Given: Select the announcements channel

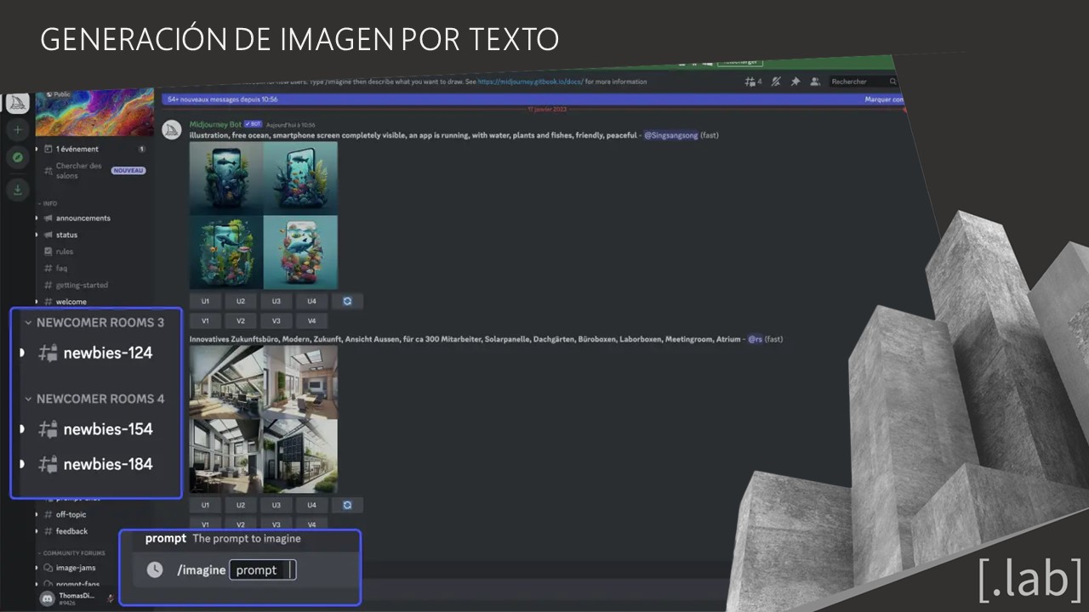Looking at the screenshot, I should pos(83,218).
